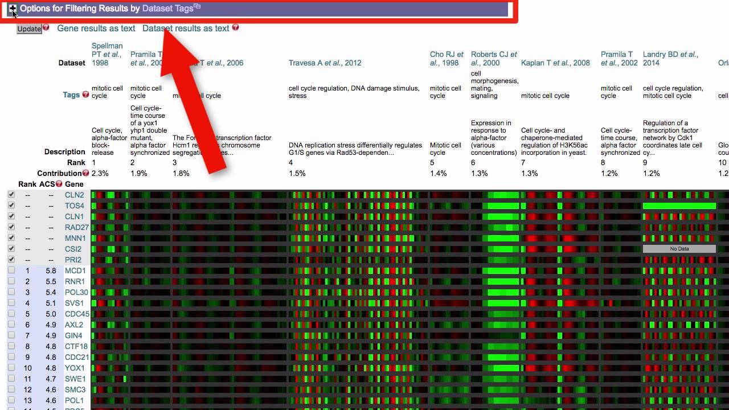
Task: Uncheck the MNN1 gene checkbox
Action: click(x=11, y=238)
